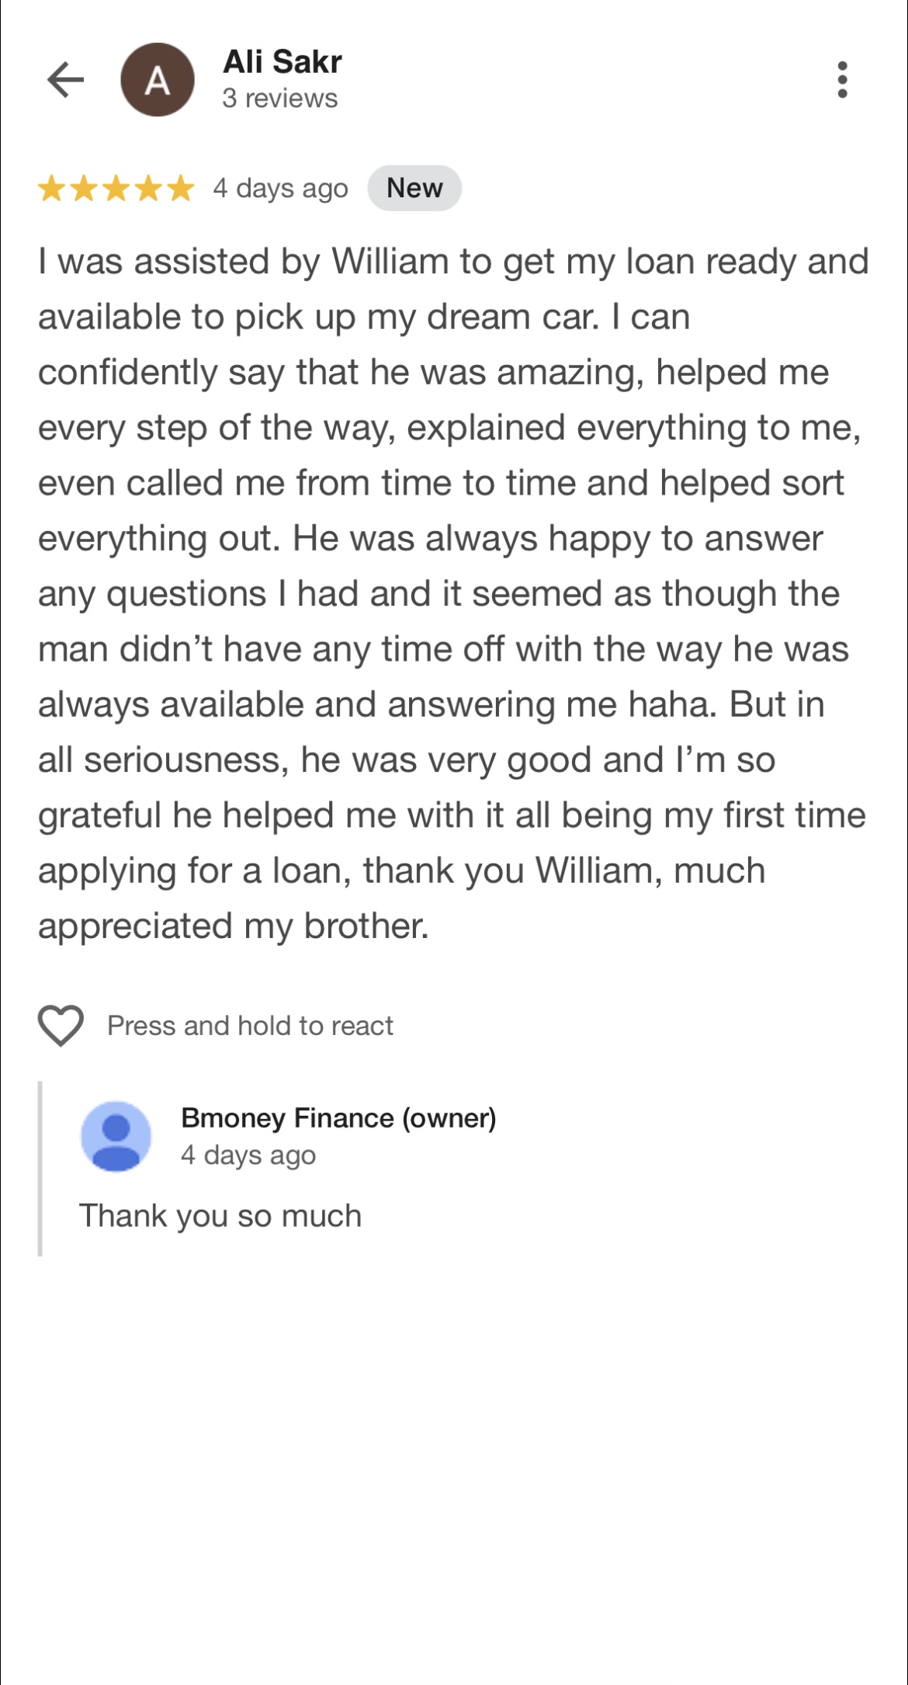Click the second rating star

point(84,188)
